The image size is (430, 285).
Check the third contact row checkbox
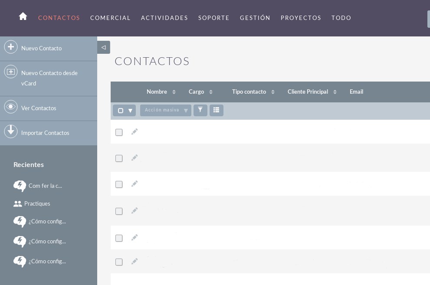[x=119, y=184]
